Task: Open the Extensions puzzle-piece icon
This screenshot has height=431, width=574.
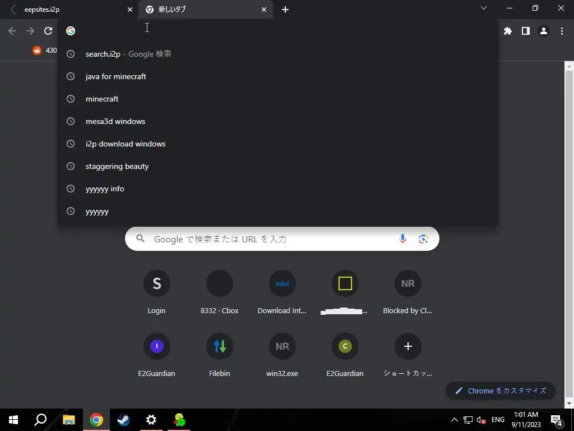Action: [508, 31]
